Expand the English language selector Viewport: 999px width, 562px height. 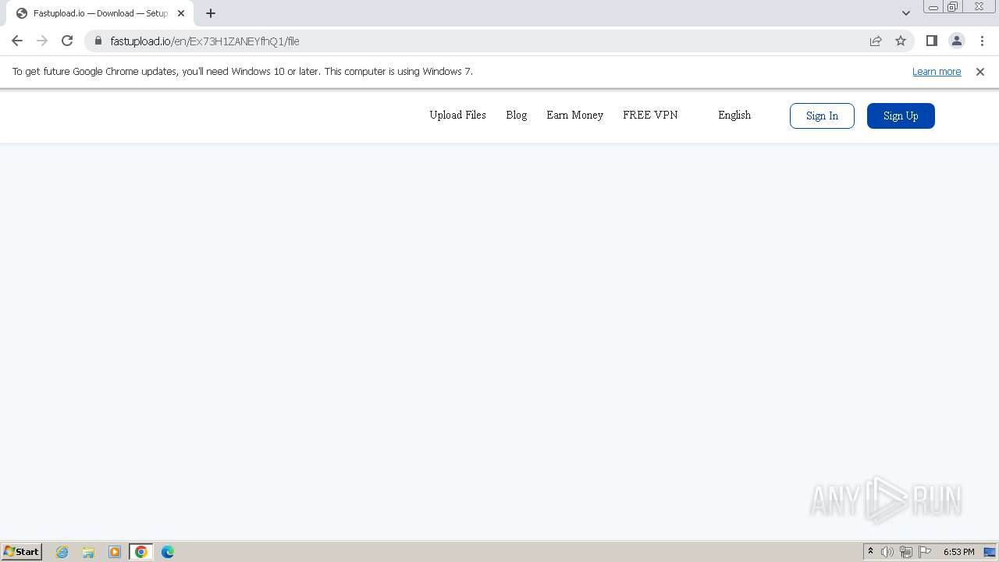tap(734, 115)
